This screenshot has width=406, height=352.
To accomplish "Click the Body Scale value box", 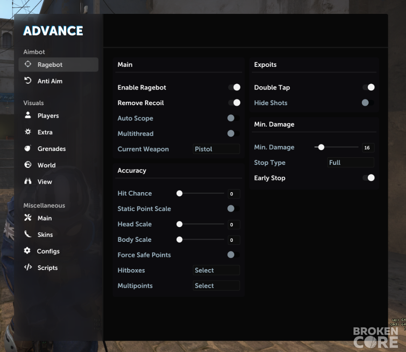I will (x=234, y=240).
